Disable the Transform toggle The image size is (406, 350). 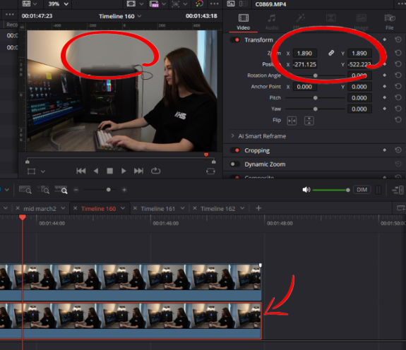[235, 40]
